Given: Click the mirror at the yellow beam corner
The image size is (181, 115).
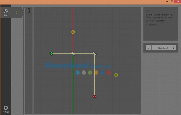Looking at the screenshot, I should click(94, 54).
